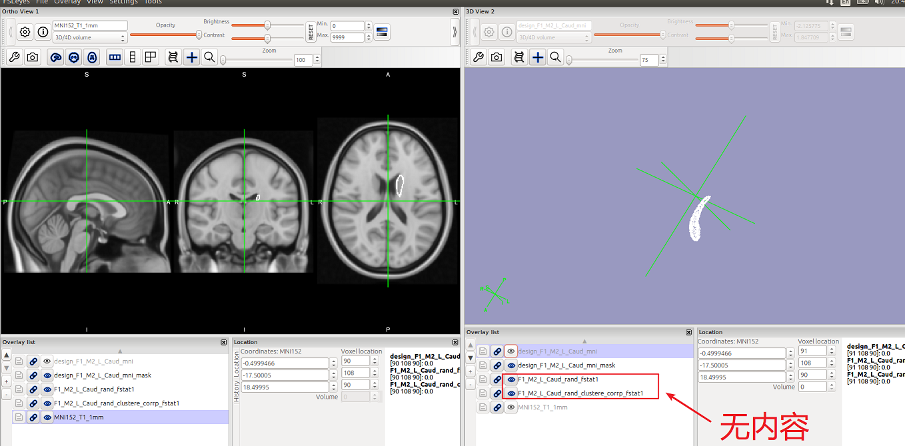Expand the Ortho View toolbar right chevron
This screenshot has height=446, width=905.
[x=454, y=31]
